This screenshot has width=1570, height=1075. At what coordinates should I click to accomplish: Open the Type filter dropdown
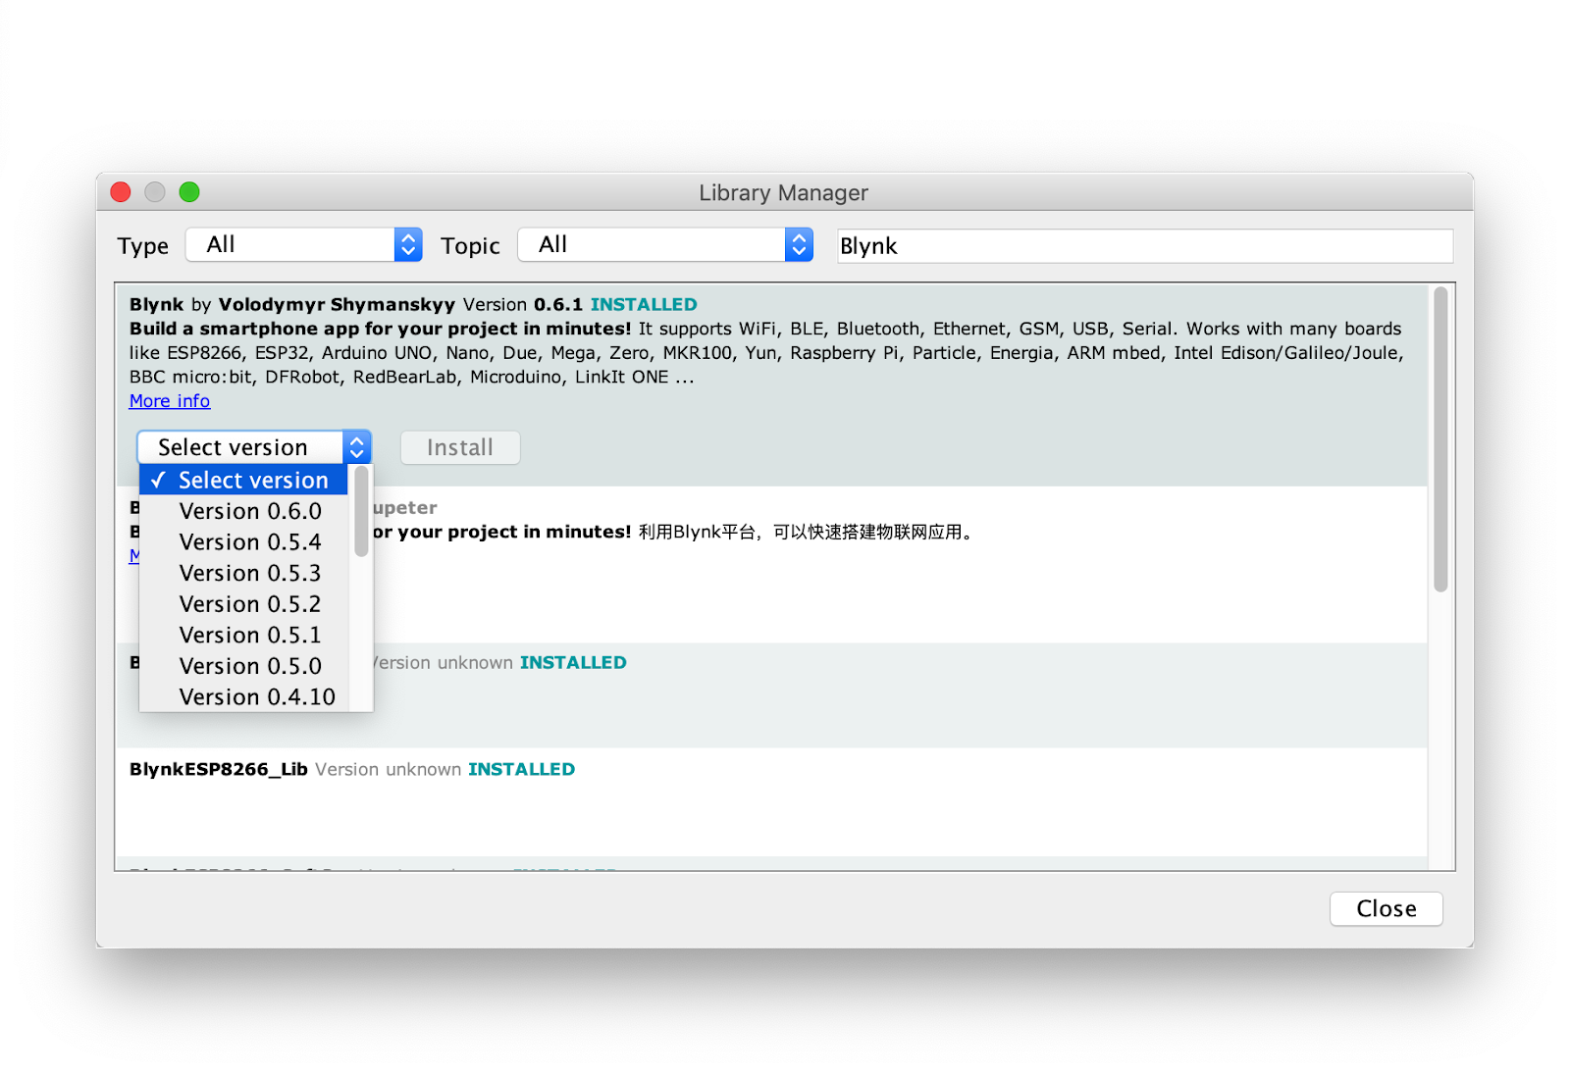click(x=304, y=244)
